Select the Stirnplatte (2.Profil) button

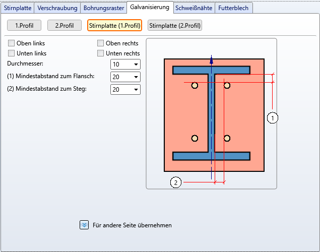pos(175,25)
